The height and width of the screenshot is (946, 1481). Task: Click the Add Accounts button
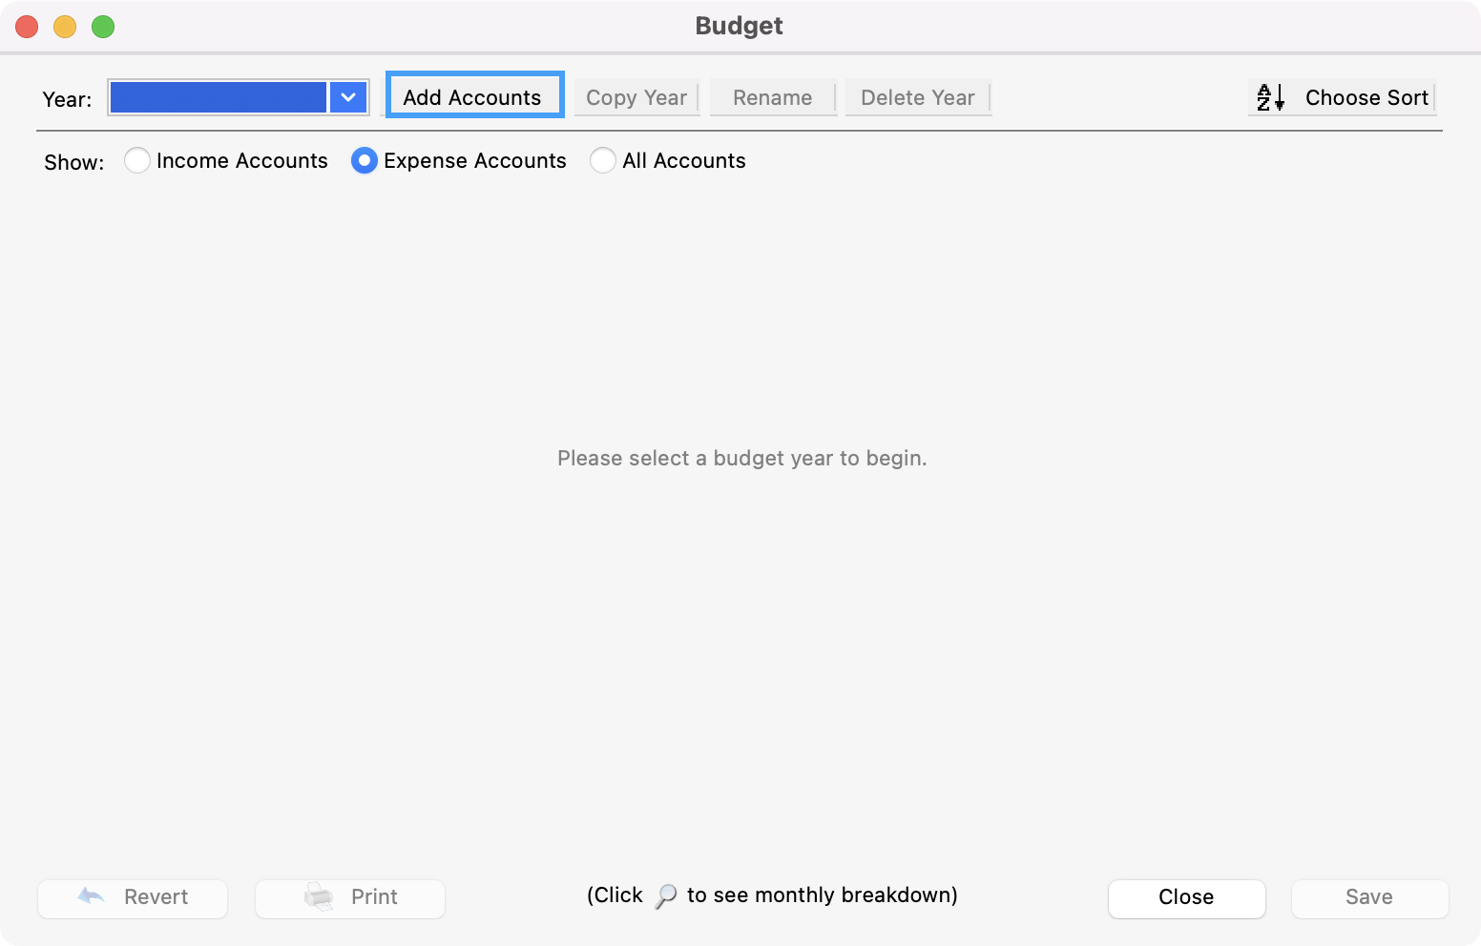click(x=473, y=97)
